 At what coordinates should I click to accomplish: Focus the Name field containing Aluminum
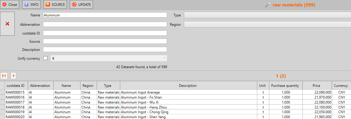[x=105, y=15]
